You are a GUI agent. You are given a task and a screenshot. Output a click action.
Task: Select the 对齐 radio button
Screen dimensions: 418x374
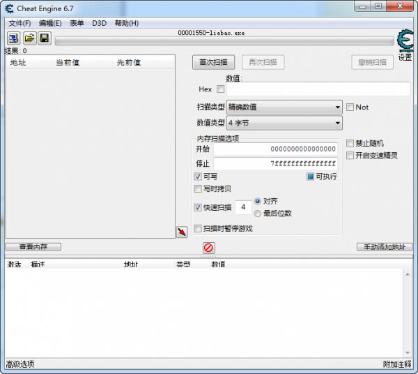pyautogui.click(x=258, y=201)
